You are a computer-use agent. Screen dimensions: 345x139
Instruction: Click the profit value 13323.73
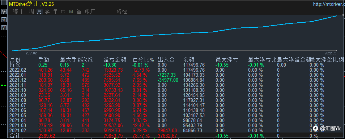(113, 70)
